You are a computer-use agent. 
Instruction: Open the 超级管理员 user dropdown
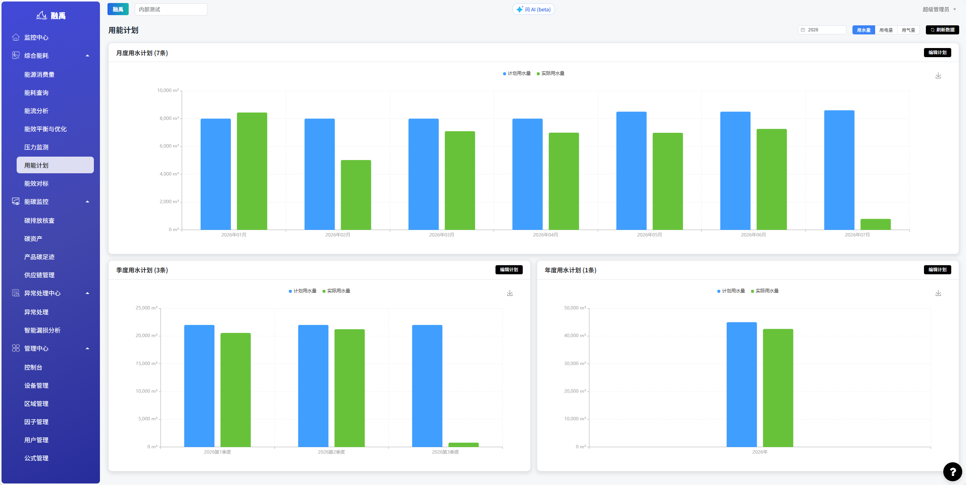click(x=939, y=9)
